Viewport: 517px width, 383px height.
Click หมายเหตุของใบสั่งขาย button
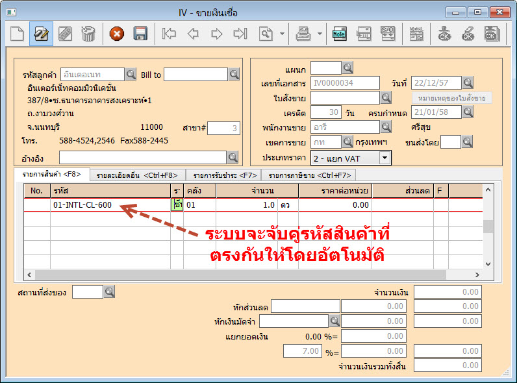click(451, 98)
